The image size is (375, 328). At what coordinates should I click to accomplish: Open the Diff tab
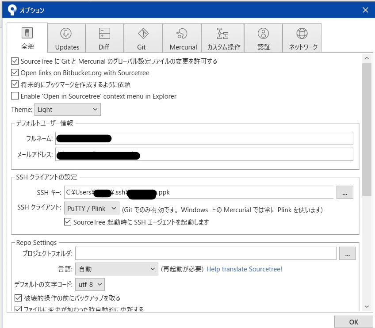click(x=104, y=38)
